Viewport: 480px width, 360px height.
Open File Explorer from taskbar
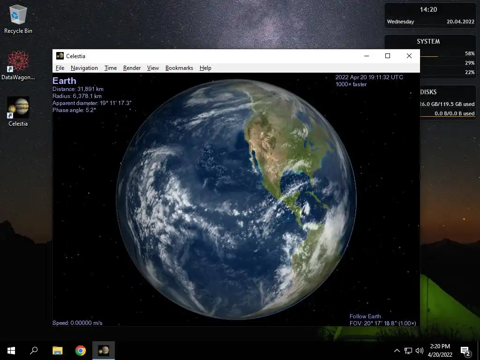click(57, 351)
